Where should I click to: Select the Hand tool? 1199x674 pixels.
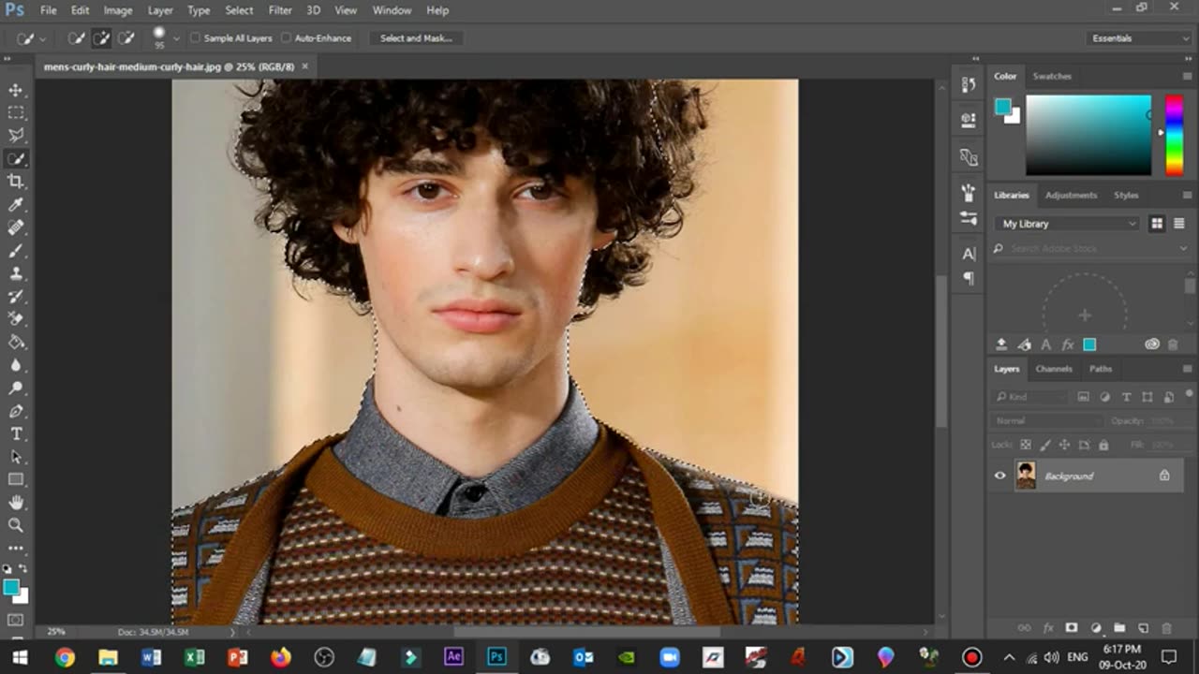[x=16, y=503]
